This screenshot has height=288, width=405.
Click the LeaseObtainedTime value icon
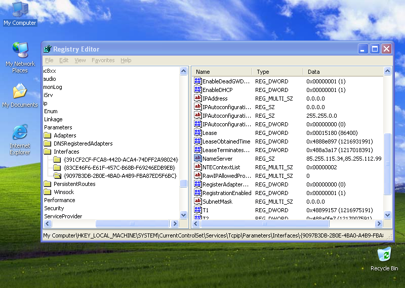click(x=197, y=141)
